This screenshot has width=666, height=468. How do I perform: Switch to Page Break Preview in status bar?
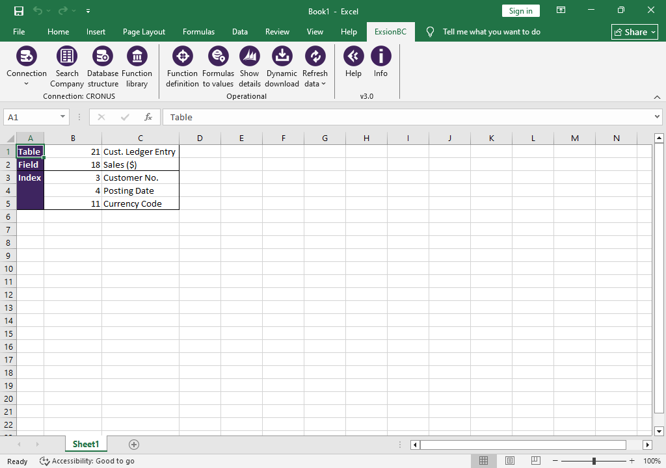[536, 461]
